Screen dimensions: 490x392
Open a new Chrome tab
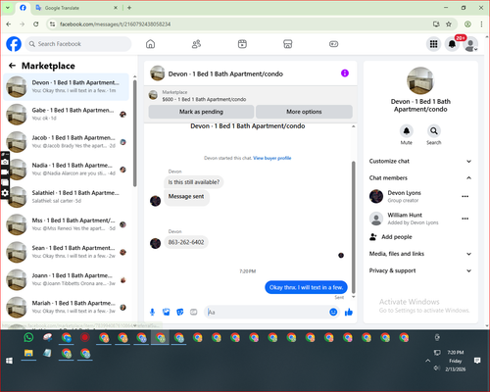129,8
